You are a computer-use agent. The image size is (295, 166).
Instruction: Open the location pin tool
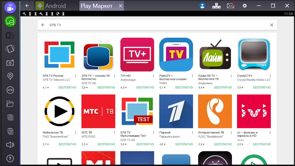[x=10, y=76]
